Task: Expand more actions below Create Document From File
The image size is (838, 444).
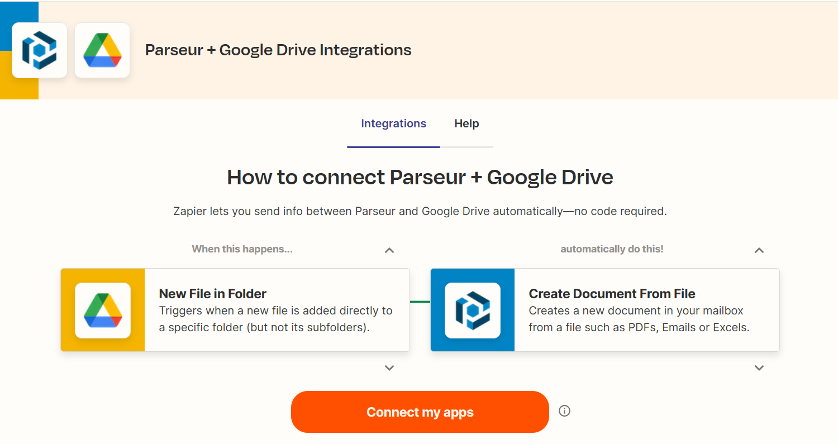Action: 759,367
